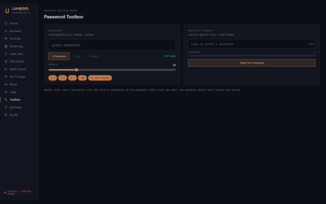326x204 pixels.
Task: Click the Leak Test droplet icon
Action: [x=6, y=54]
